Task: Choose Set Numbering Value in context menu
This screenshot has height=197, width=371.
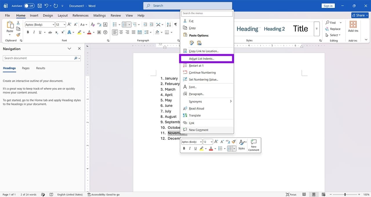Action: click(x=206, y=80)
